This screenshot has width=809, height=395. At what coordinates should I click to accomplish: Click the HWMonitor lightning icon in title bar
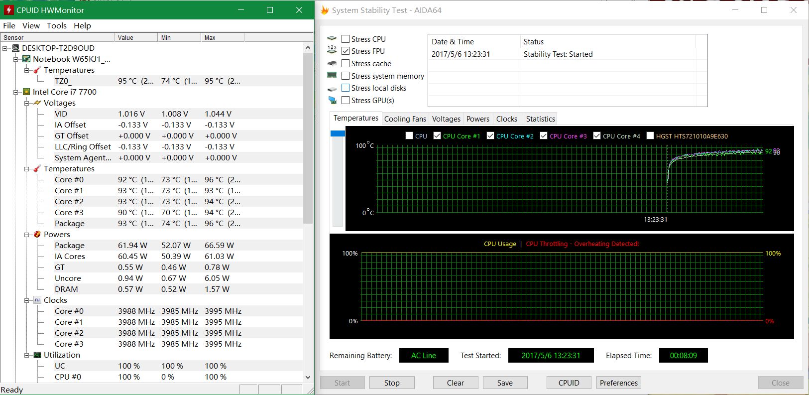click(8, 10)
